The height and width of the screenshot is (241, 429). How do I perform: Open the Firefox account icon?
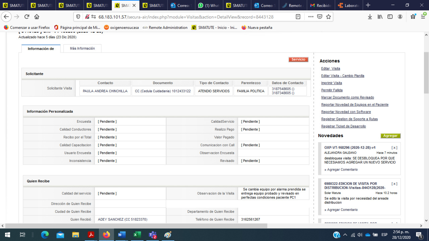[x=400, y=17]
